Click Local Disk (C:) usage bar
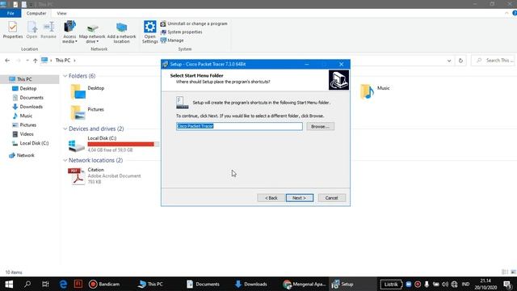Screen dimensions: 517x291 pyautogui.click(x=123, y=144)
